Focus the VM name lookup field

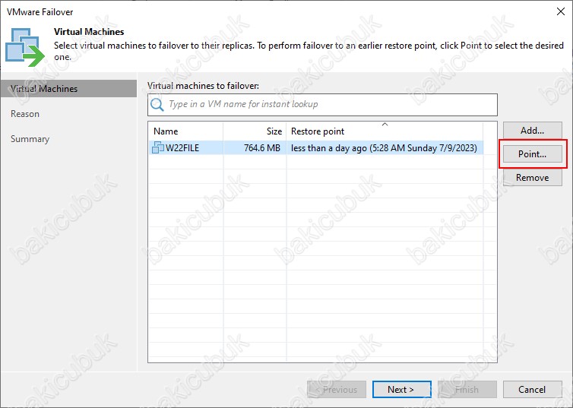[322, 104]
